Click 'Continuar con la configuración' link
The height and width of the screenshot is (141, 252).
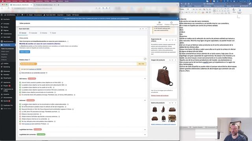tap(120, 18)
